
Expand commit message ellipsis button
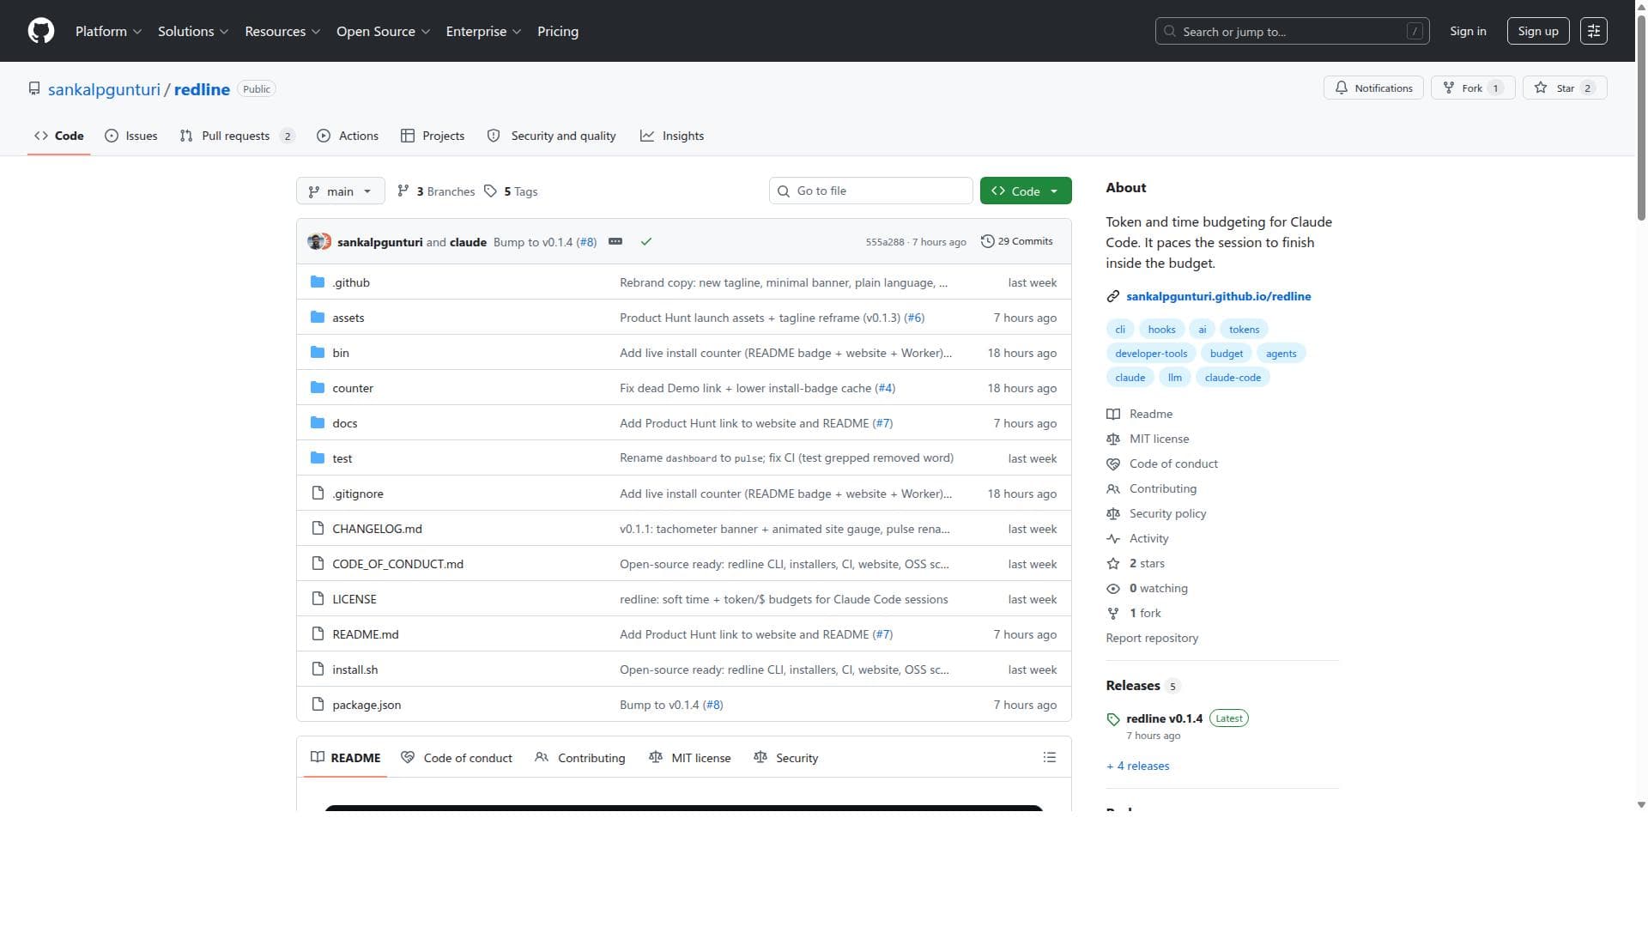[615, 242]
